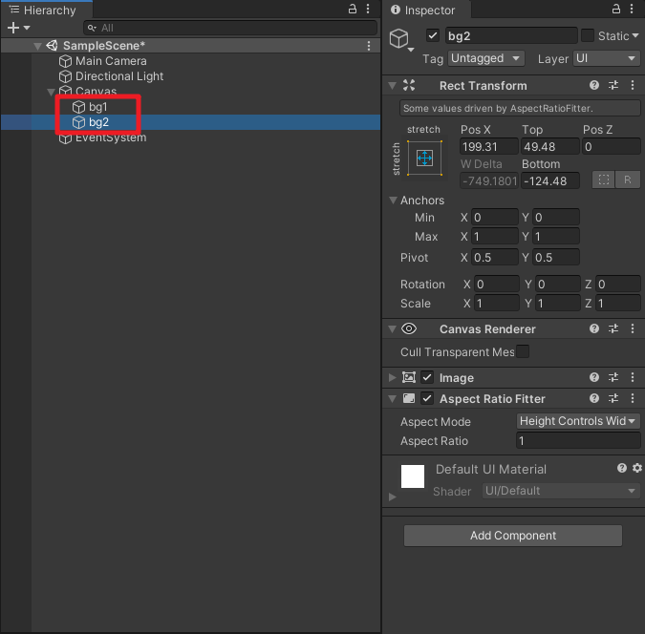Open the Shader UI/Default dropdown
Screen dimensions: 645x634
[x=561, y=491]
